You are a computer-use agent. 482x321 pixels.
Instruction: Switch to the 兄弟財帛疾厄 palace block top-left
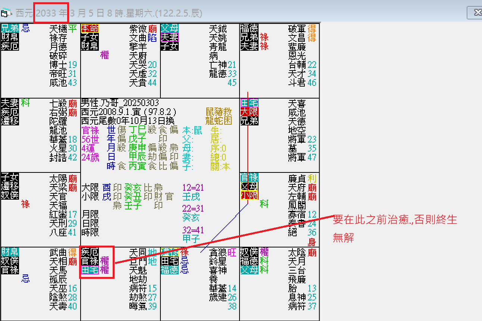pos(9,37)
